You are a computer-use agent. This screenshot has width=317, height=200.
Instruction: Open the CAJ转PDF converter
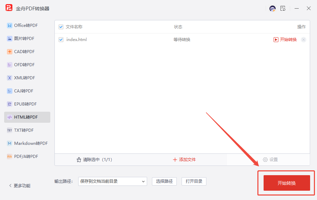27,91
